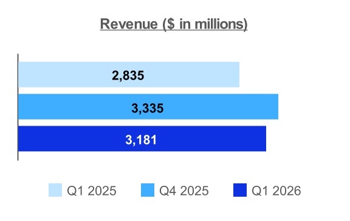Viewport: 350px width, 221px height.
Task: Click the medium blue Q4 2025 legend swatch
Action: click(148, 190)
